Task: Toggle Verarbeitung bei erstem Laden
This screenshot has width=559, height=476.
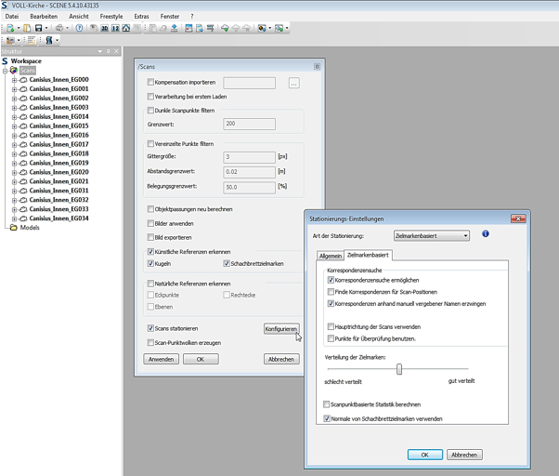Action: [150, 97]
